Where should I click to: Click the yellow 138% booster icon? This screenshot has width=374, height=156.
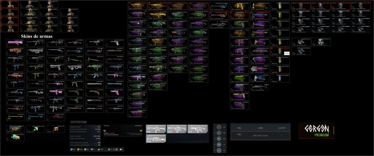point(78,149)
